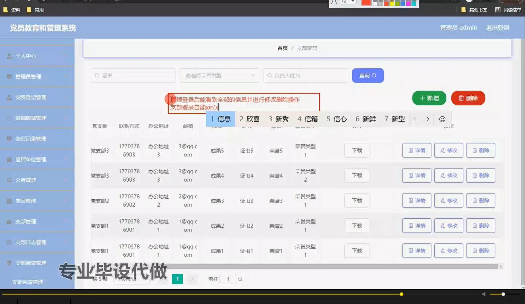Click the 前往 page number input field
Viewport: 525px width, 304px height.
(x=228, y=279)
